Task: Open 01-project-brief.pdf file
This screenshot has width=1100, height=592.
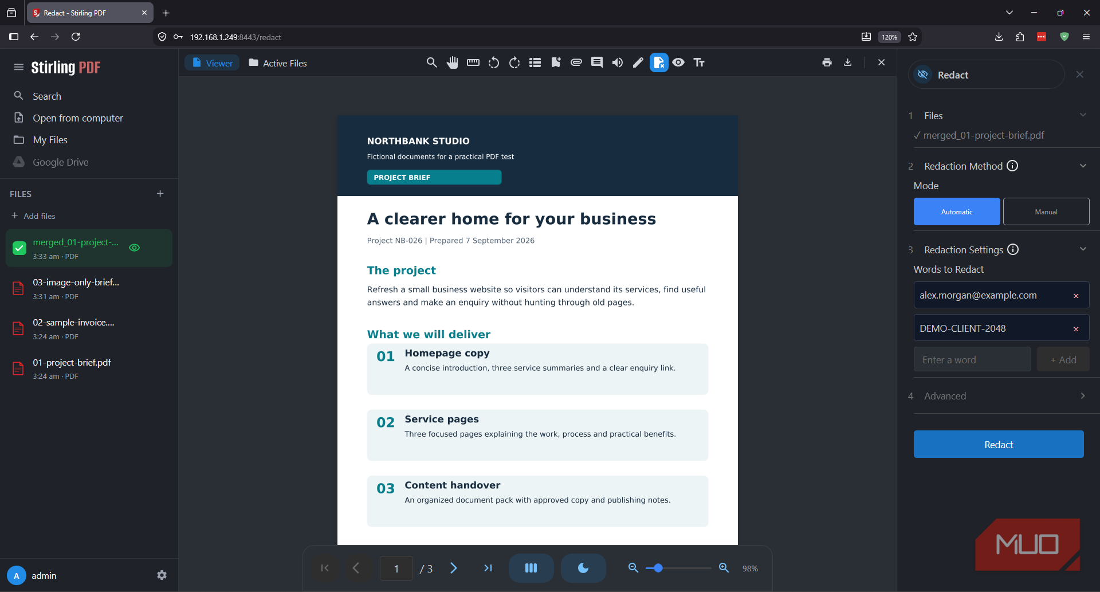Action: tap(89, 368)
